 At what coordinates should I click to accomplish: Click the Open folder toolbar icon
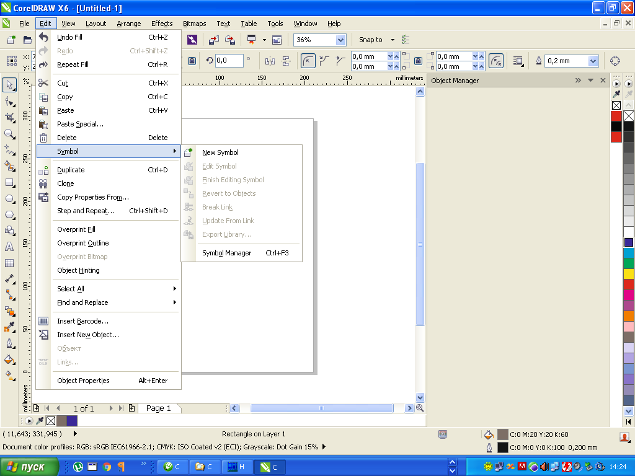pyautogui.click(x=27, y=40)
